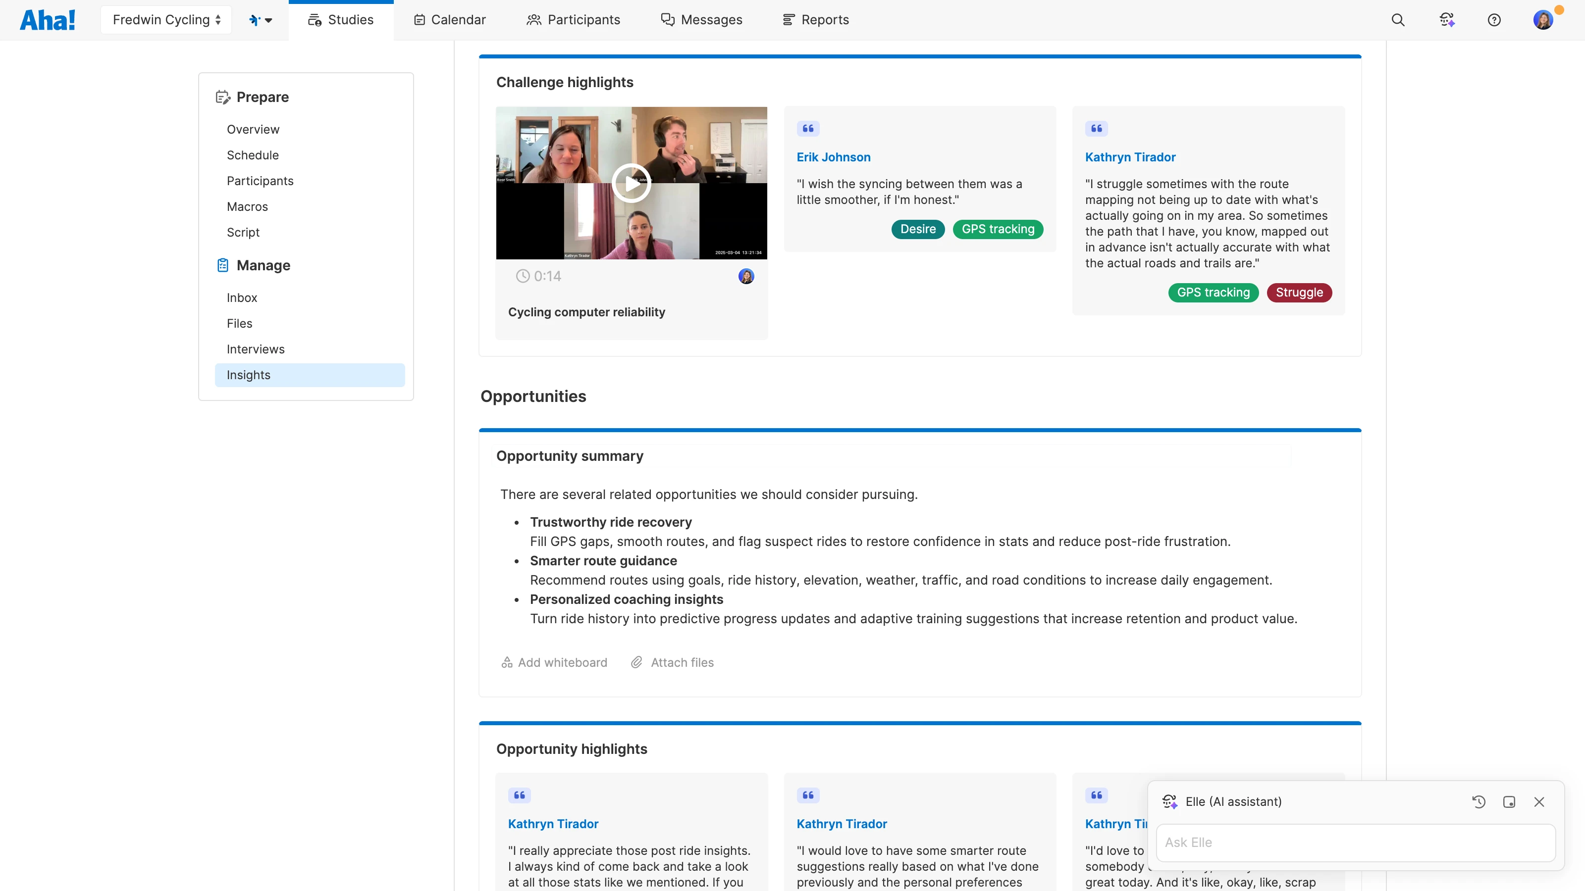Open the spark icon dropdown menu
The image size is (1585, 891).
coord(260,20)
